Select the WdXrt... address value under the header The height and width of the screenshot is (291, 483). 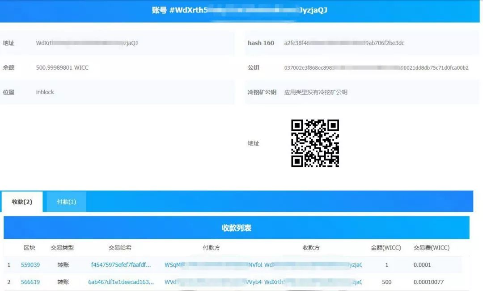tap(87, 43)
